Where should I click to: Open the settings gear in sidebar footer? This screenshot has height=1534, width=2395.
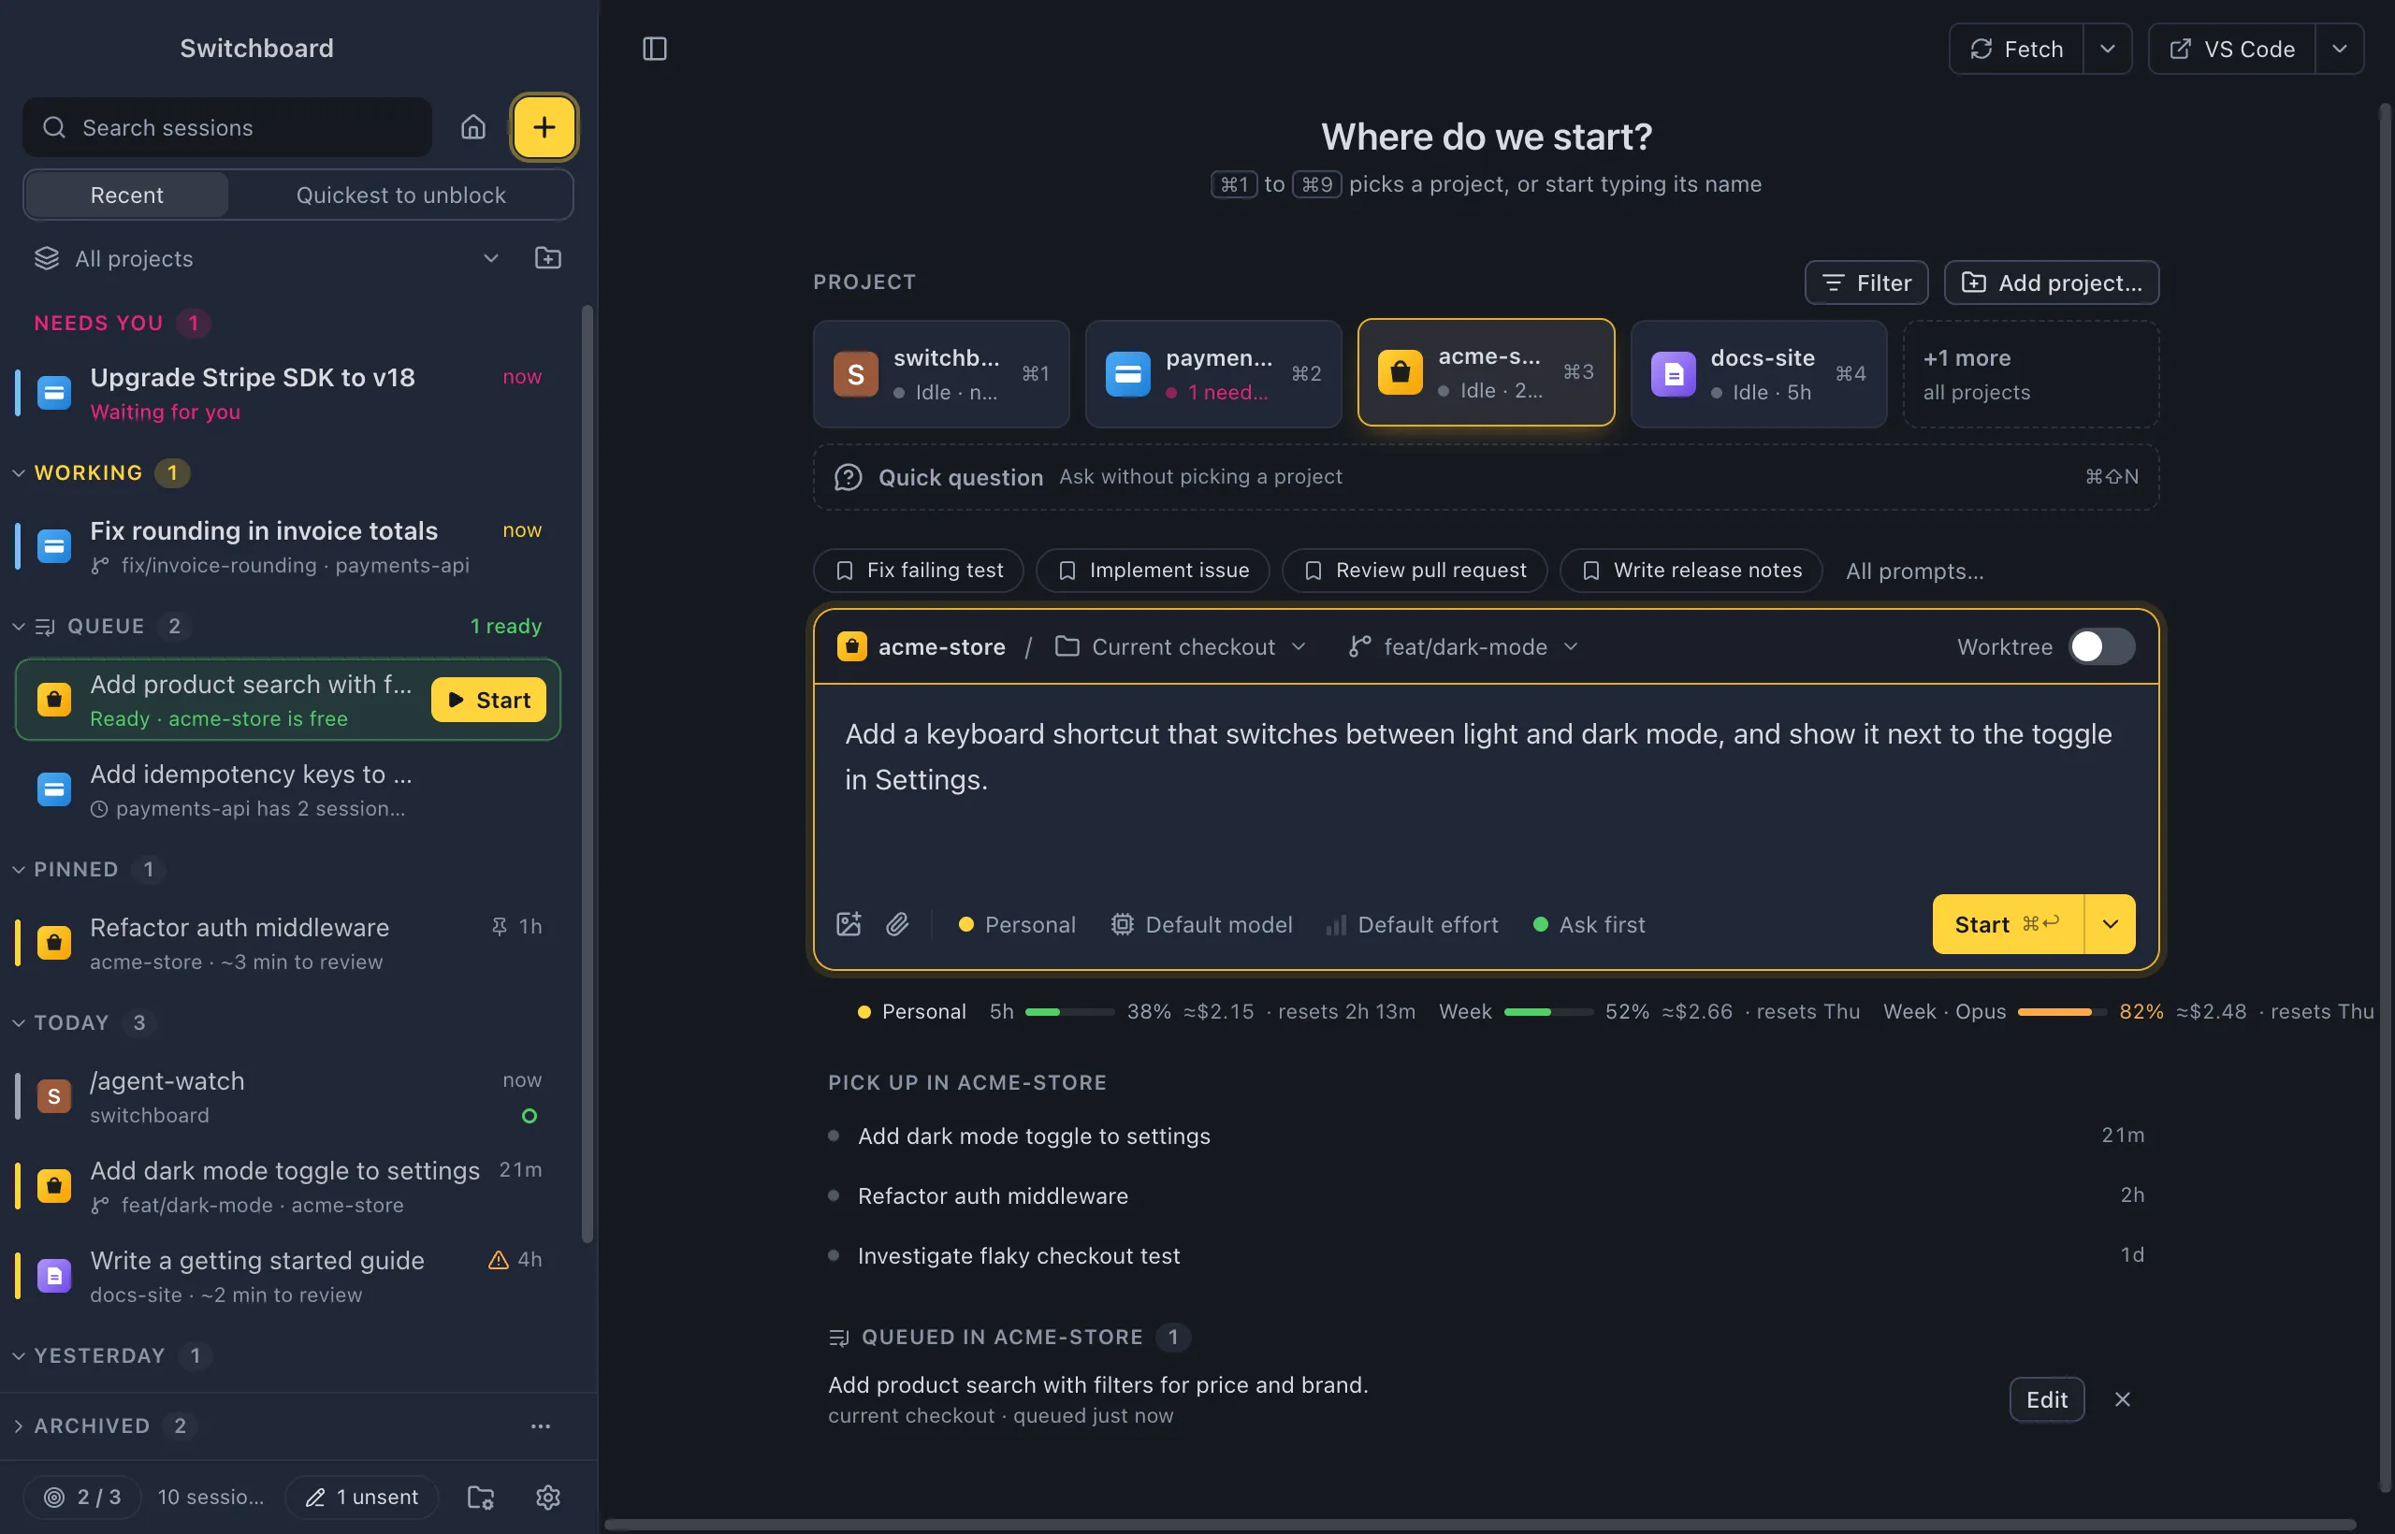pos(548,1498)
